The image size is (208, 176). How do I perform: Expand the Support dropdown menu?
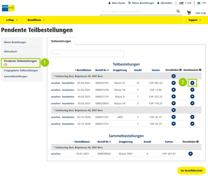[194, 20]
